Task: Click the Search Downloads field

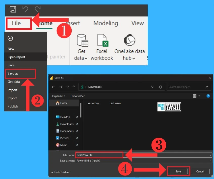Action: [x=189, y=87]
